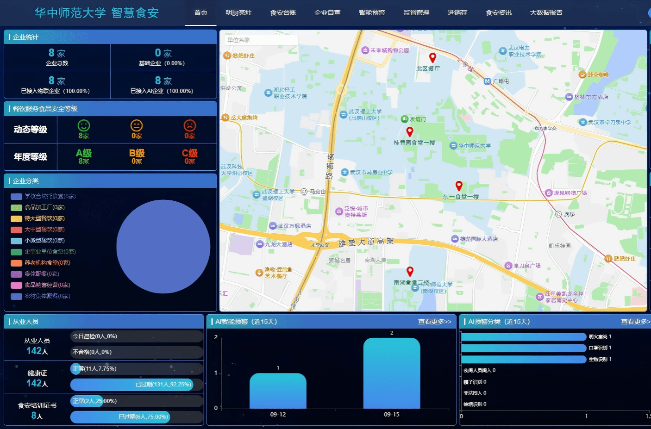The height and width of the screenshot is (429, 651).
Task: Click the 单位名称 search input field
Action: pos(261,40)
